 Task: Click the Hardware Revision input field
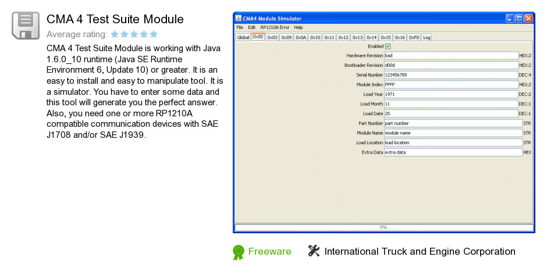pos(451,55)
